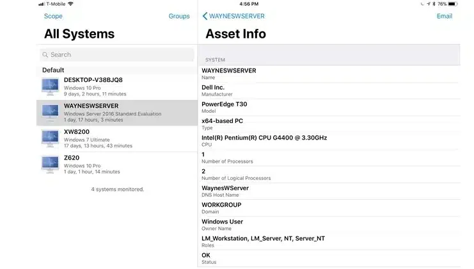Tap the battery icon in status bar
474x269 pixels.
(452, 4)
